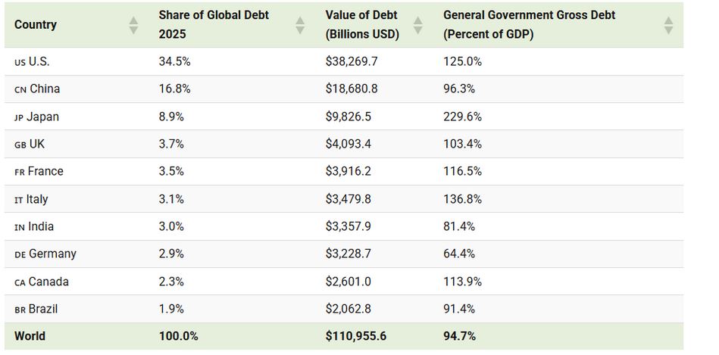Click the World row label
The width and height of the screenshot is (719, 355).
30,336
